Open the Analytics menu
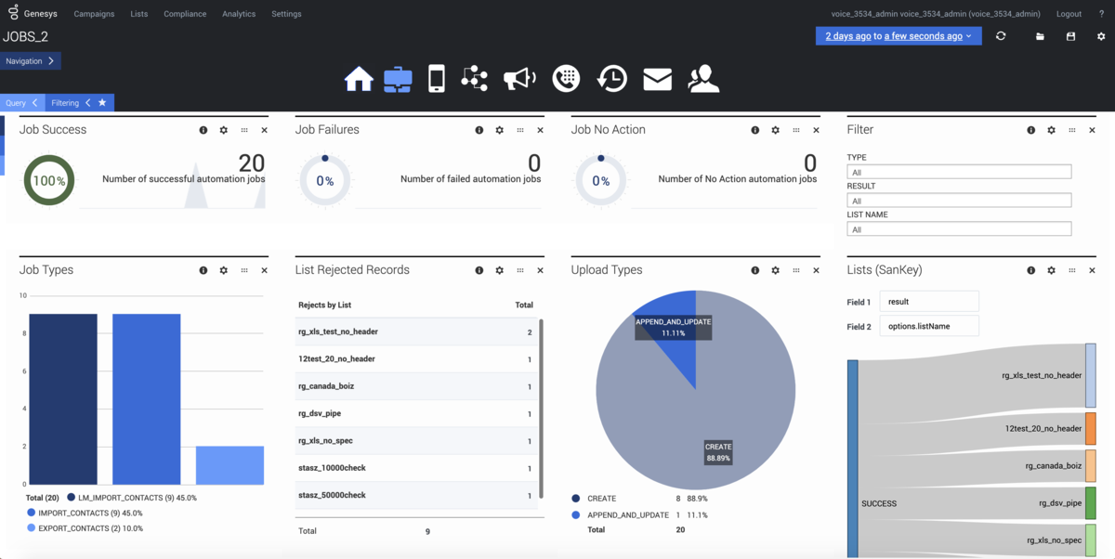This screenshot has width=1115, height=559. [x=239, y=14]
